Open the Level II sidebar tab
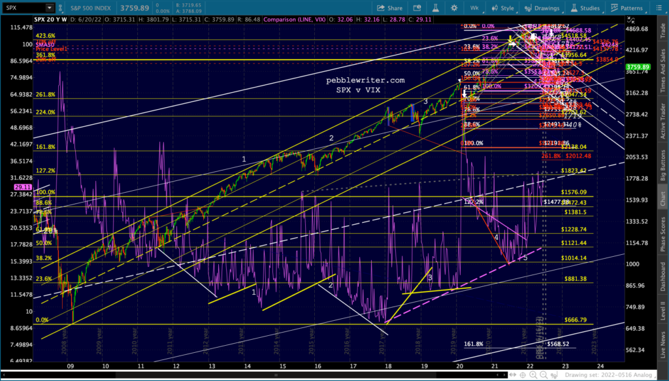Image resolution: width=669 pixels, height=381 pixels. 662,311
